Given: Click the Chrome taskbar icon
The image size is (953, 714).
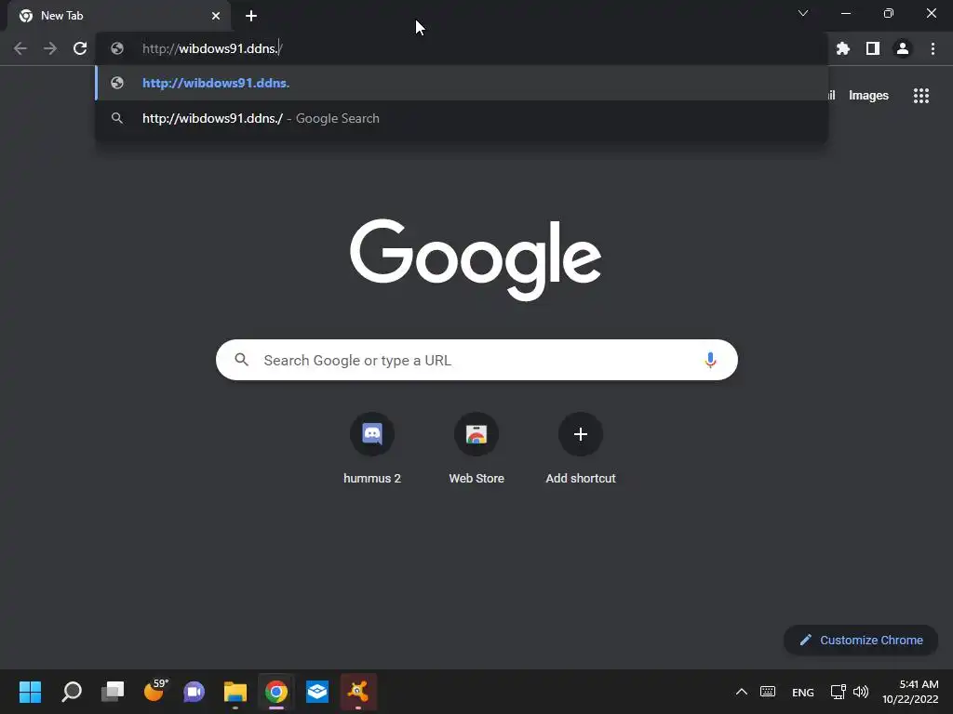Looking at the screenshot, I should pyautogui.click(x=275, y=692).
